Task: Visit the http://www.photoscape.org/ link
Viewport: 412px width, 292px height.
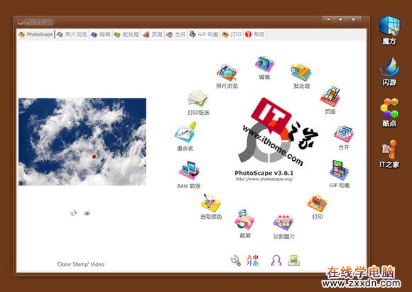Action: [264, 179]
